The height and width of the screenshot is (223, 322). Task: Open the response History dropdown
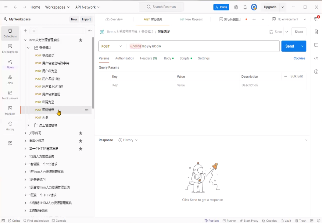tap(128, 140)
